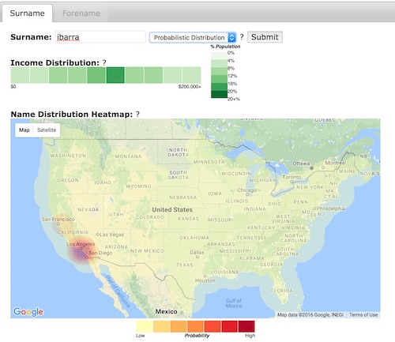Click the Probability legend caption
The image size is (395, 342).
click(x=197, y=336)
